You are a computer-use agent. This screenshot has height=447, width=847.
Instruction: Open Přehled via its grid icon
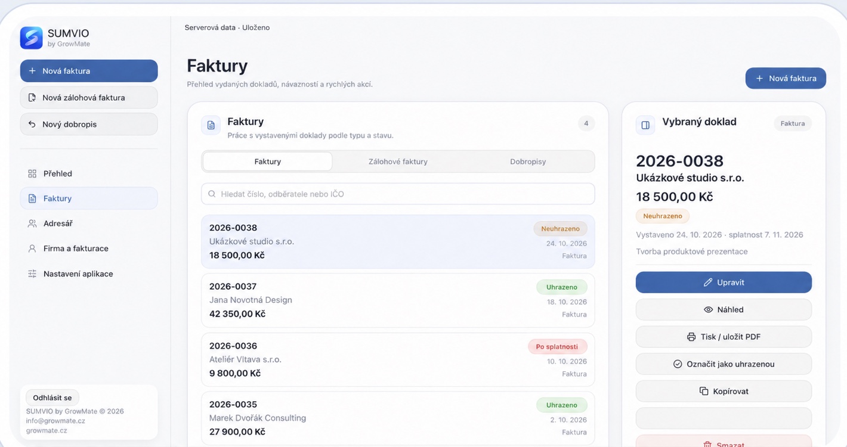[32, 173]
